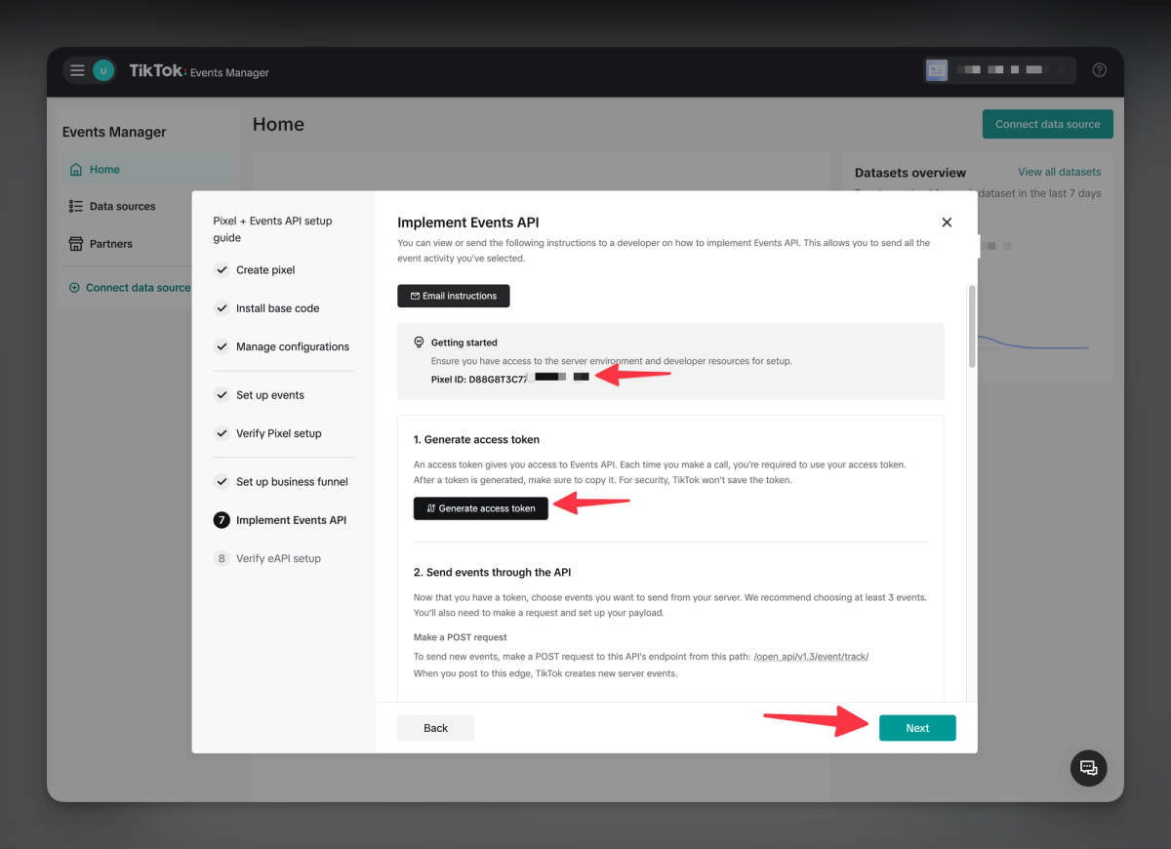
Task: Go to the Set up events step
Action: [270, 395]
